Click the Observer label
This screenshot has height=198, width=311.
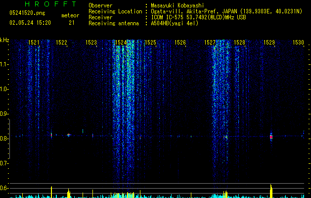100,5
